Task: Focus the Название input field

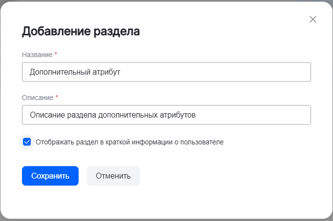Action: [166, 72]
